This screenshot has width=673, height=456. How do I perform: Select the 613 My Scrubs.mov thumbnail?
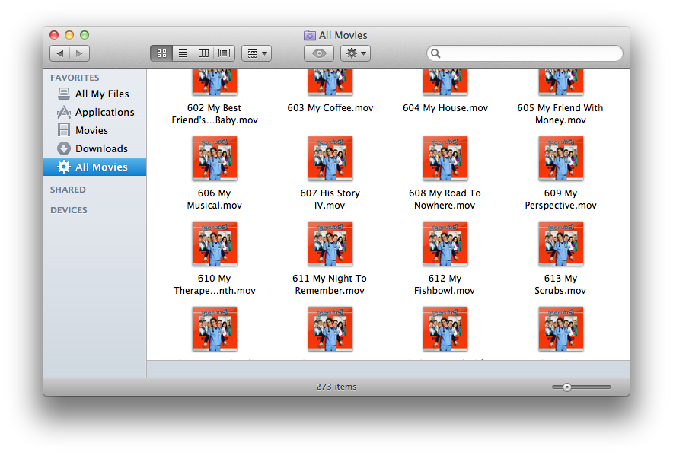point(560,244)
